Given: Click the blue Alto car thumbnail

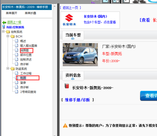Looking at the screenshot, I should click(x=80, y=55).
